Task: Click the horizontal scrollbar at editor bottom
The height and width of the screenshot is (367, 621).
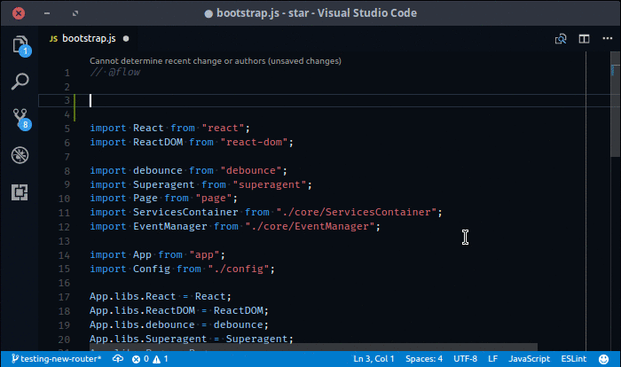Action: pyautogui.click(x=313, y=347)
